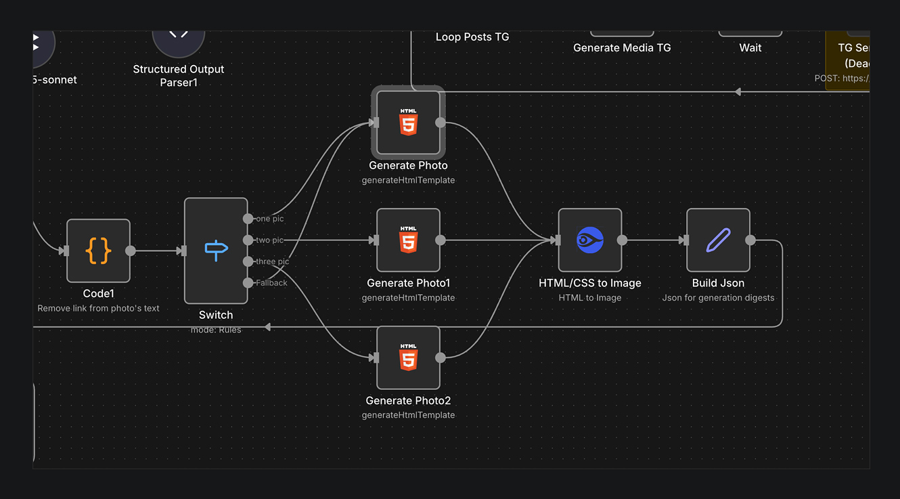Screen dimensions: 900x499
Task: Click the Switch "one pic" output connector
Action: (x=248, y=219)
